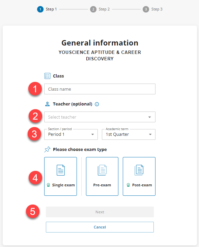This screenshot has width=199, height=247.
Task: Click the Pre-exam document icon
Action: tap(102, 170)
